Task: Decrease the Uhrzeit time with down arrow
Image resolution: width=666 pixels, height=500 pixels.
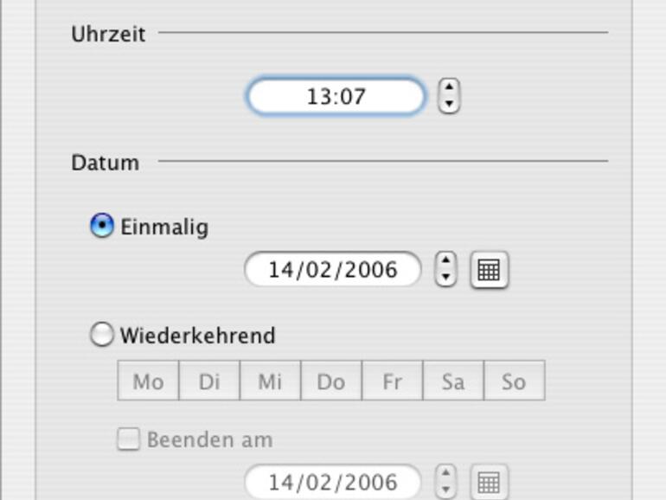Action: [448, 104]
